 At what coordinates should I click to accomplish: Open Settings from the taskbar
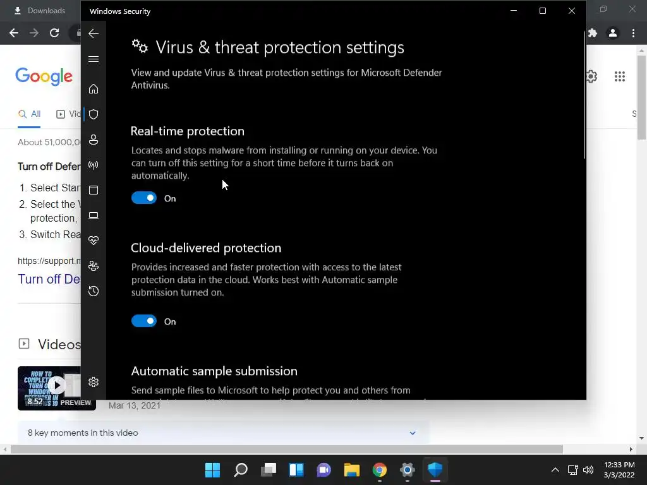coord(408,470)
